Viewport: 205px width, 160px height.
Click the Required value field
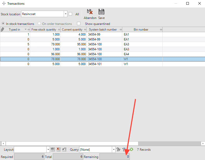tap(29, 156)
